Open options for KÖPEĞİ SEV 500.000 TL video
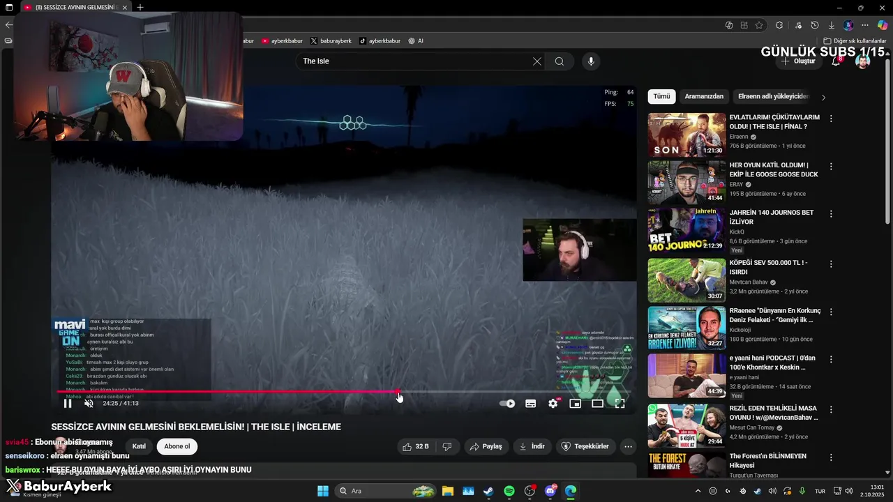This screenshot has height=502, width=893. (x=831, y=264)
